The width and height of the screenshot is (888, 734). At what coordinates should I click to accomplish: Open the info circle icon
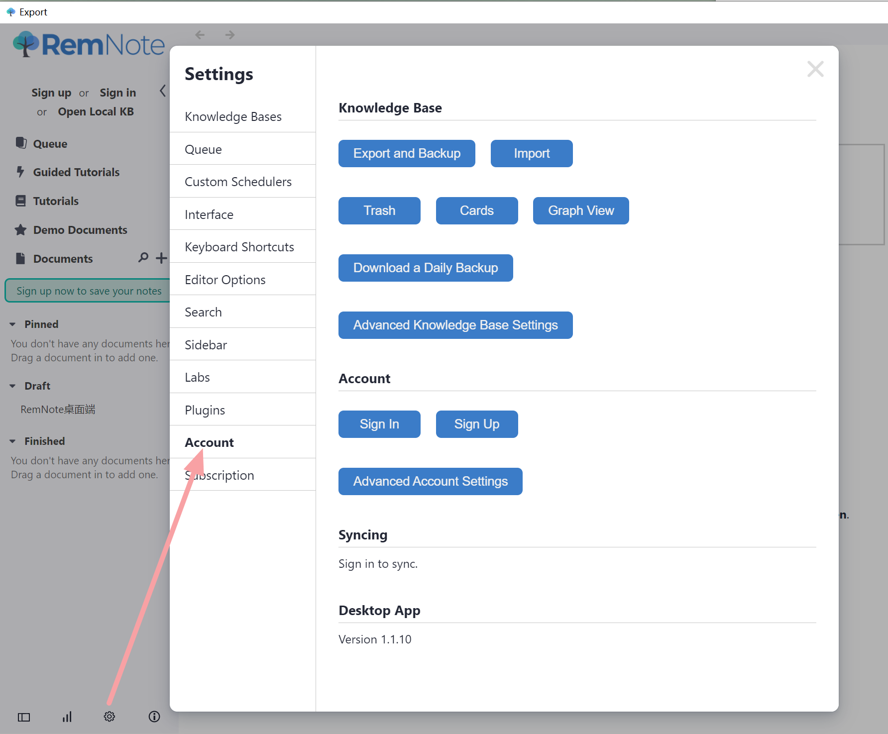coord(154,717)
